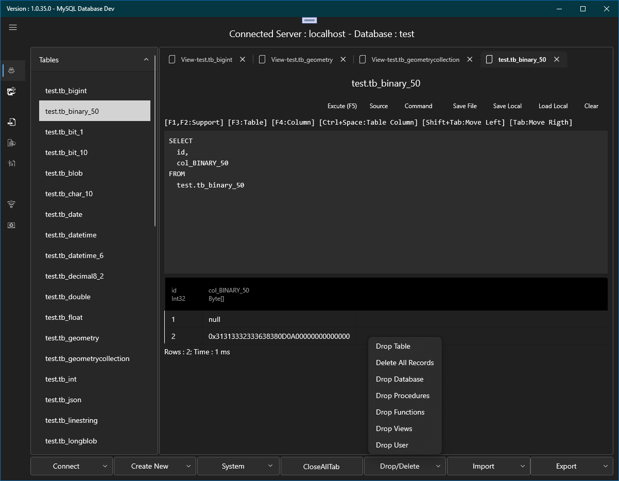The image size is (619, 481).
Task: Close the View-test.tb_bigint tab
Action: 243,59
